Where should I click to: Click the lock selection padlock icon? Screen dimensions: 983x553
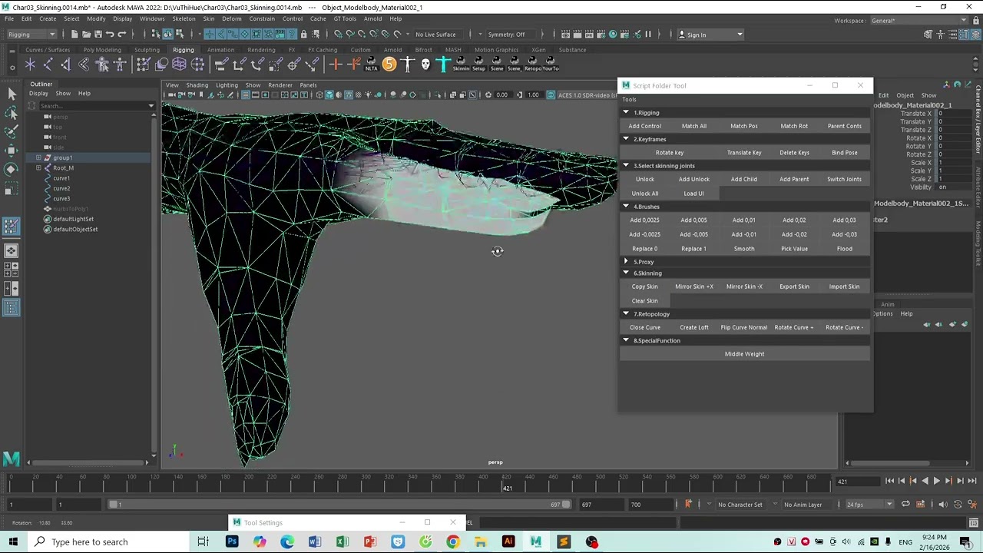303,34
